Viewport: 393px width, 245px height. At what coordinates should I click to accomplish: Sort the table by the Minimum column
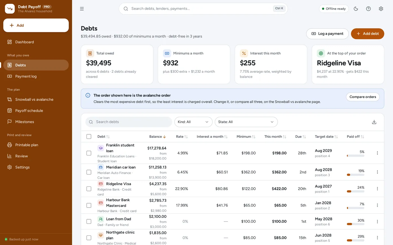click(246, 137)
